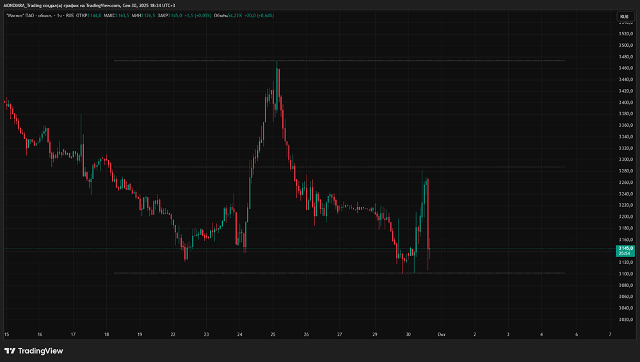Click the date 18 on time axis
This screenshot has height=362, width=640.
point(106,334)
